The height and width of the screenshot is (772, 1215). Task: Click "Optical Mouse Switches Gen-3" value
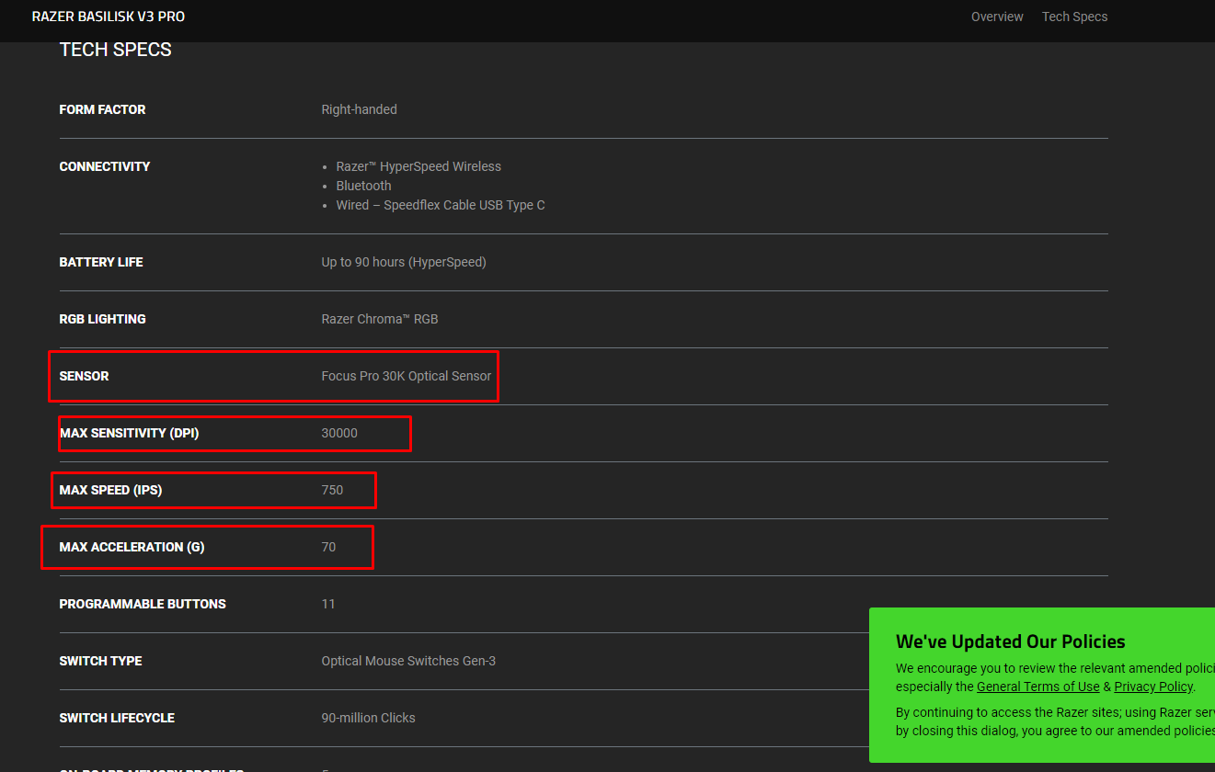pyautogui.click(x=408, y=661)
